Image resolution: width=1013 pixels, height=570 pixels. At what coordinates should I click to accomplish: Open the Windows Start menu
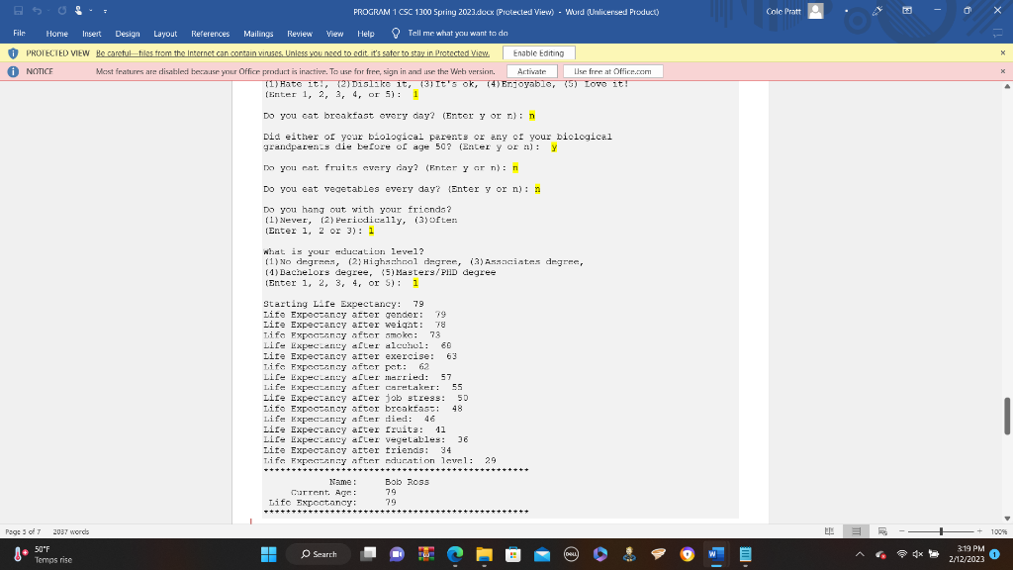(x=269, y=554)
